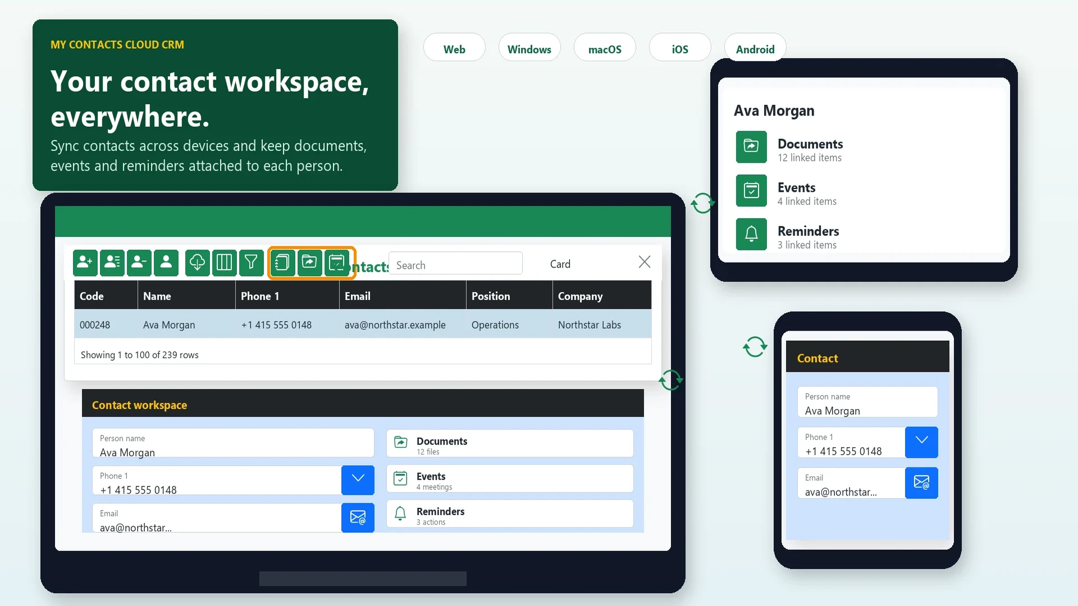Click 'Showing 1 to 100 of 239 rows'

pos(139,355)
